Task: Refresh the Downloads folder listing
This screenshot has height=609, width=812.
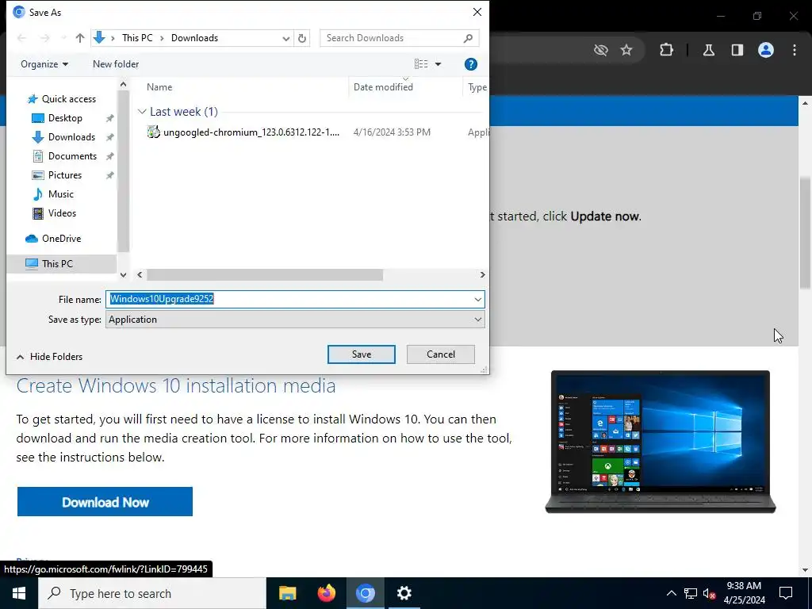Action: 302,38
